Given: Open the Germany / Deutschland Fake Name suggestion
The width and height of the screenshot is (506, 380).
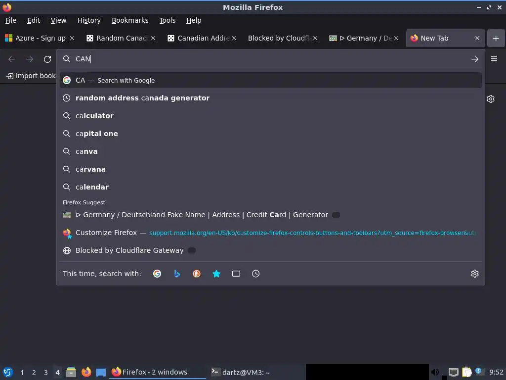Looking at the screenshot, I should click(270, 215).
